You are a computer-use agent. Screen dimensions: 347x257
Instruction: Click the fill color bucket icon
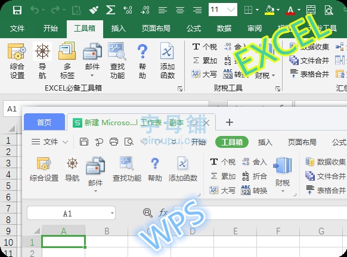point(269,10)
